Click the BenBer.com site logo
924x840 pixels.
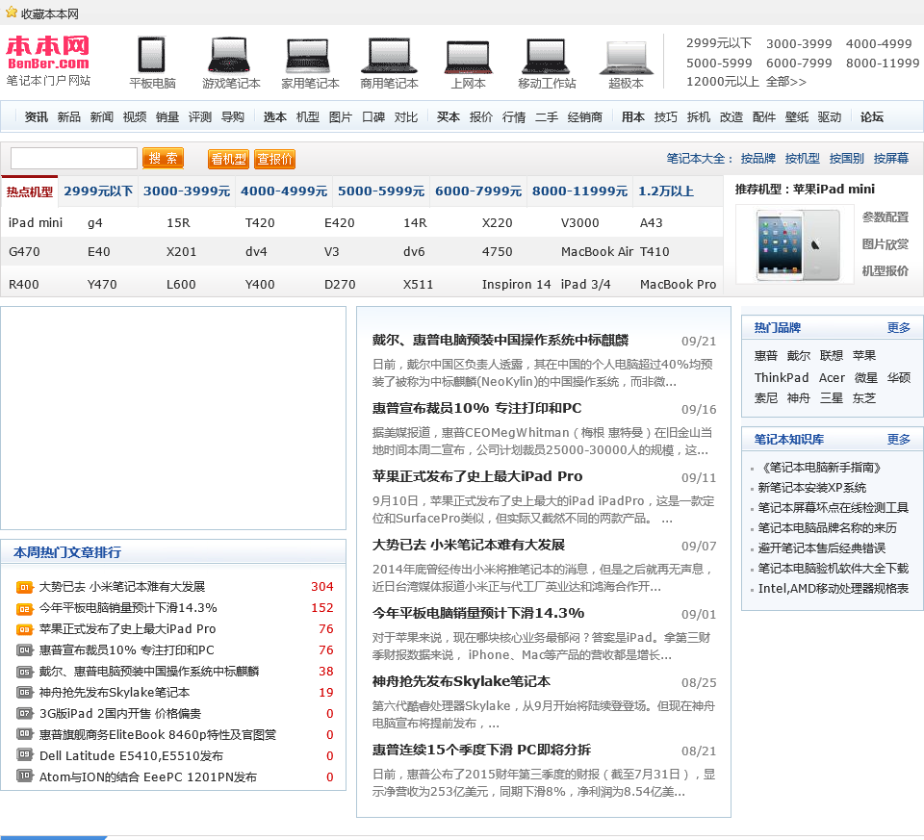tap(48, 53)
